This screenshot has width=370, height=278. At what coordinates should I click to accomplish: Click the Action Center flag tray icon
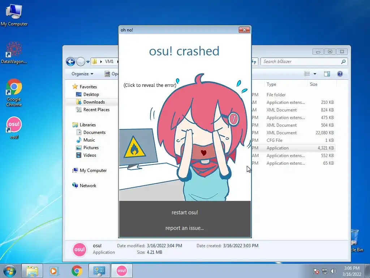(316, 271)
